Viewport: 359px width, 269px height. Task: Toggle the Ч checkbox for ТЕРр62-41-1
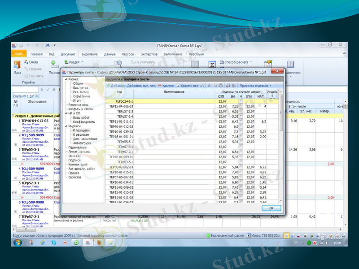coord(241,101)
